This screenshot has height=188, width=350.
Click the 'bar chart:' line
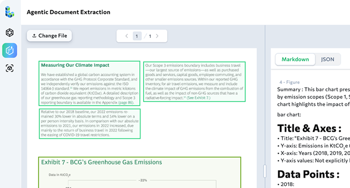(x=289, y=114)
